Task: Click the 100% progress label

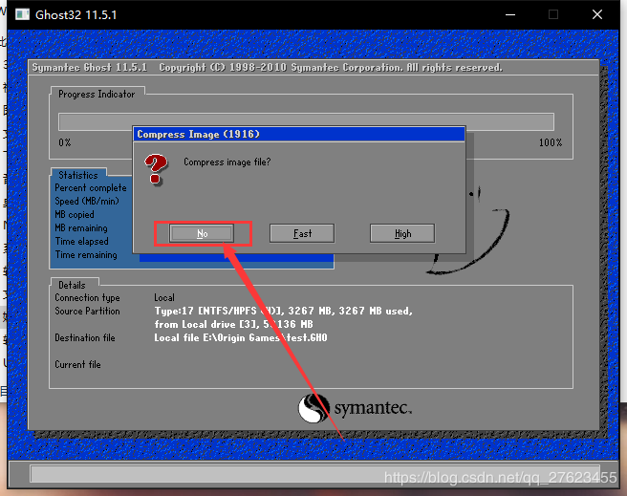Action: [551, 142]
